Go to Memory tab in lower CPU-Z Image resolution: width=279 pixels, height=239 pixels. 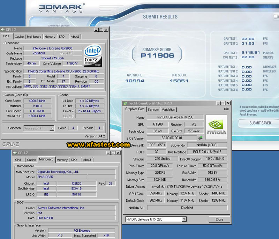click(62, 160)
